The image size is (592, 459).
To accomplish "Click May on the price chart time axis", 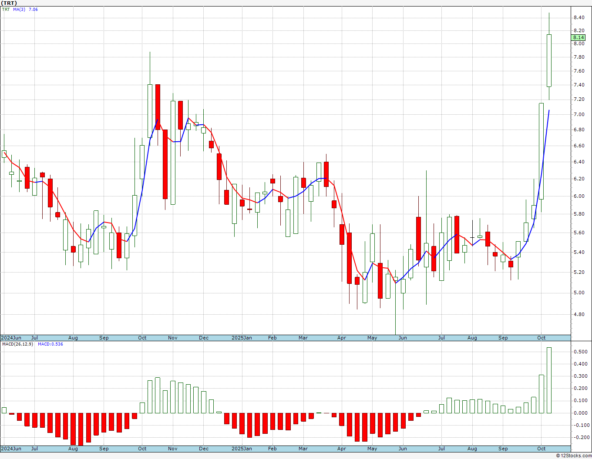I will (x=372, y=338).
